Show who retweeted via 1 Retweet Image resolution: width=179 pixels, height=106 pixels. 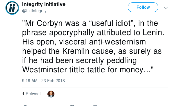click(31, 94)
